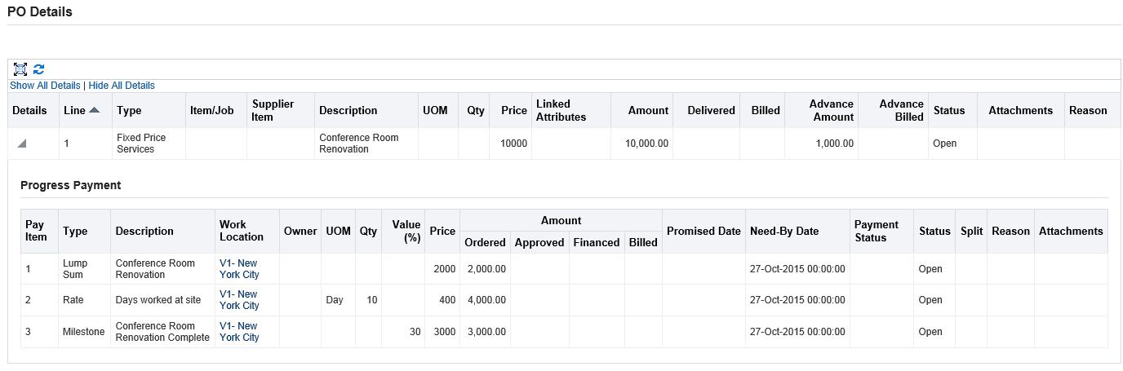Click the Attachments header in the PO lines table

pos(1020,110)
